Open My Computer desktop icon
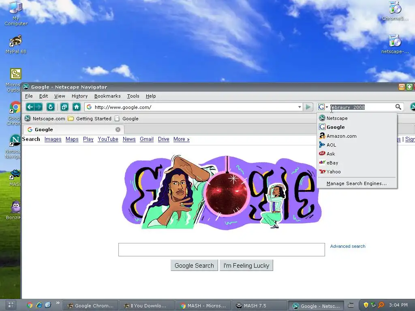The height and width of the screenshot is (311, 415). pyautogui.click(x=16, y=13)
